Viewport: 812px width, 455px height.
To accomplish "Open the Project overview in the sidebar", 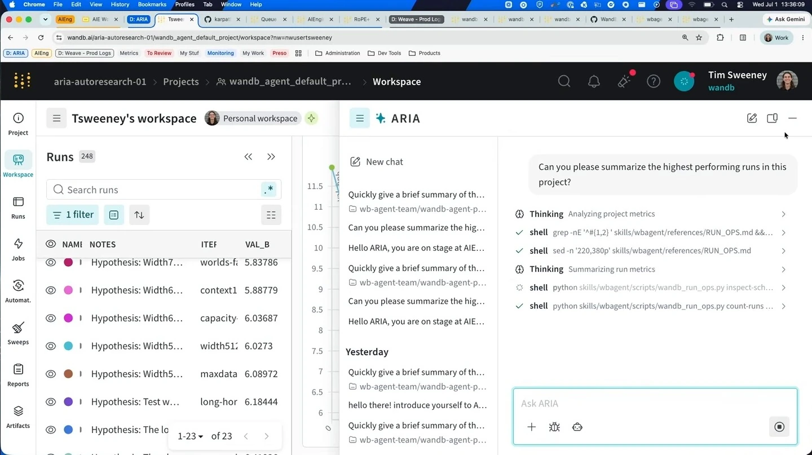I will (18, 124).
